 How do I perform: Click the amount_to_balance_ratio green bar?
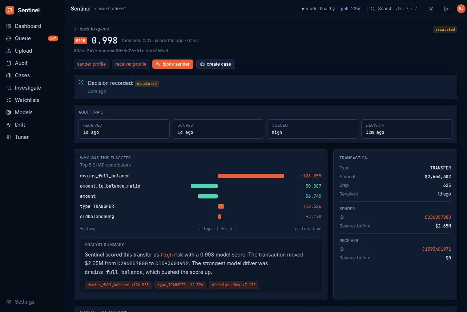click(x=204, y=186)
